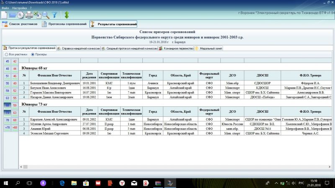Export to Excel via the spreadsheet icon
This screenshot has height=188, width=335.
37,15
